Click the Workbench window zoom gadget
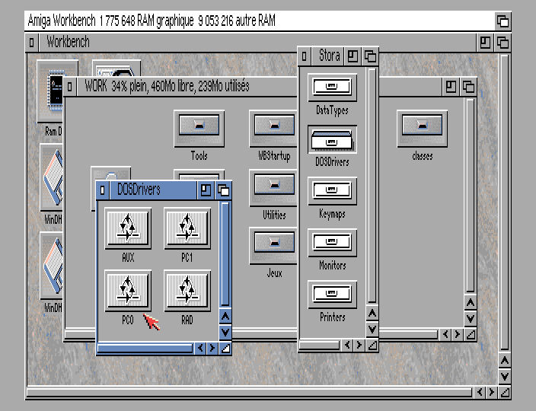Image resolution: width=536 pixels, height=411 pixels. click(x=485, y=43)
